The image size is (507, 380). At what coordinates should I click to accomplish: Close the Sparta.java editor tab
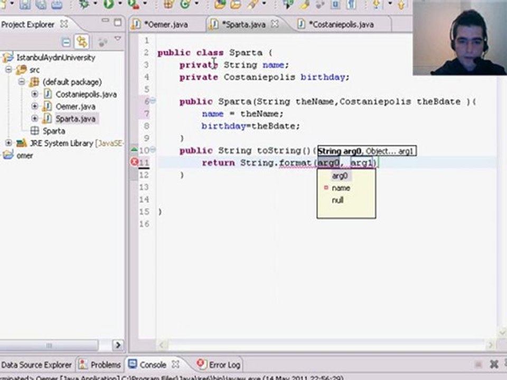(275, 24)
